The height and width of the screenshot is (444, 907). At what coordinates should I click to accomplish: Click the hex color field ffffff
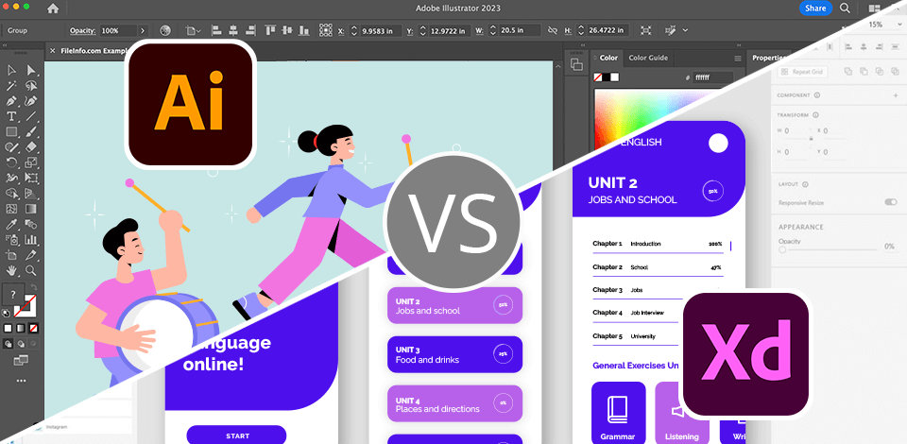pyautogui.click(x=712, y=77)
